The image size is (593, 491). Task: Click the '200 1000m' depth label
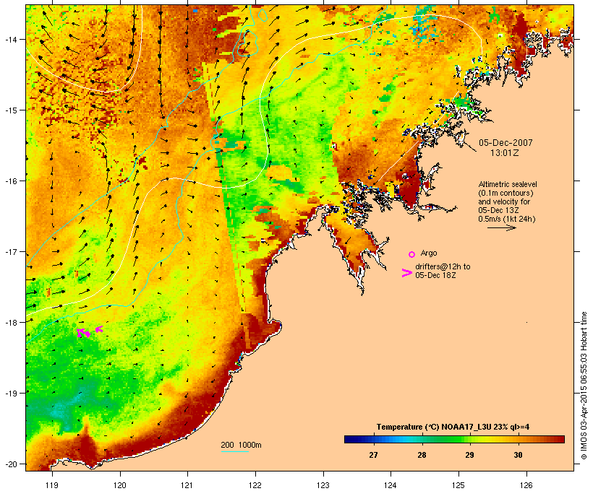click(x=241, y=445)
